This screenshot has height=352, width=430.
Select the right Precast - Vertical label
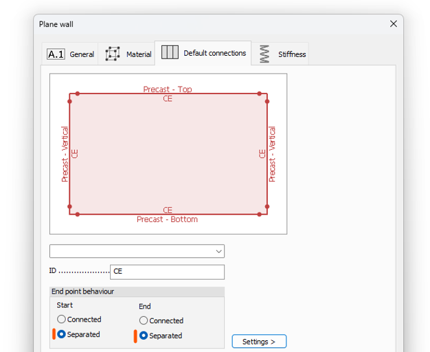click(x=272, y=154)
